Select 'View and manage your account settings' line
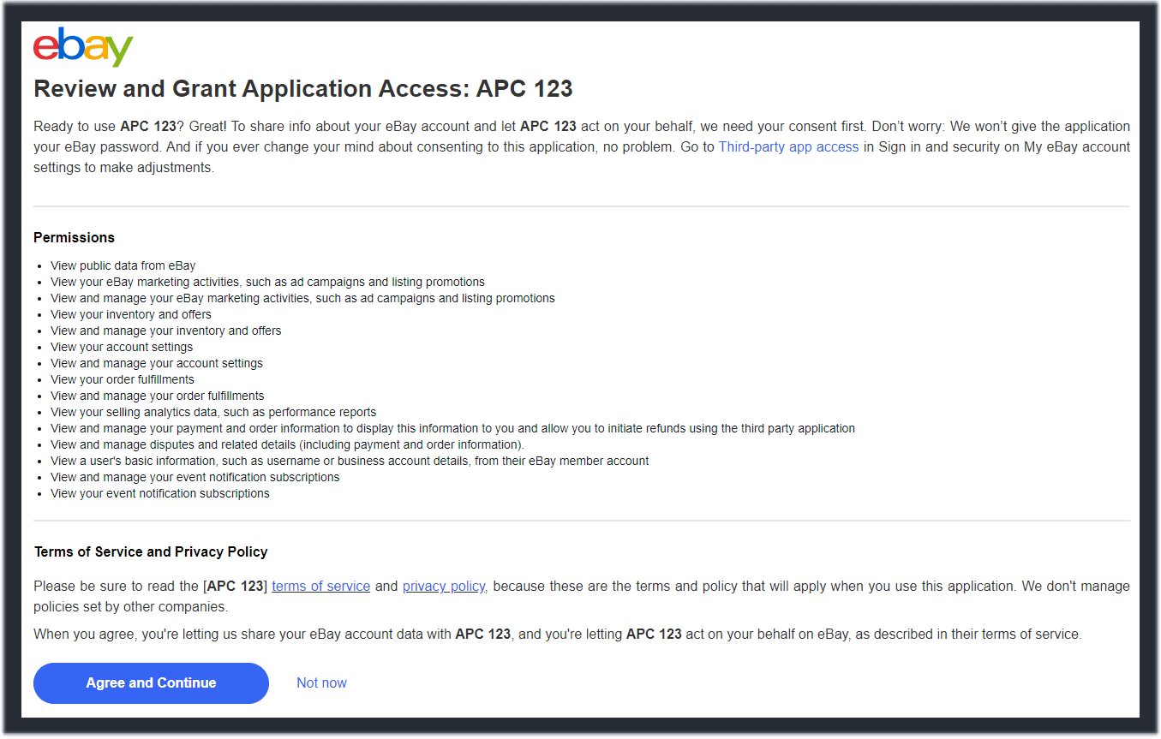The width and height of the screenshot is (1161, 739). coord(157,364)
